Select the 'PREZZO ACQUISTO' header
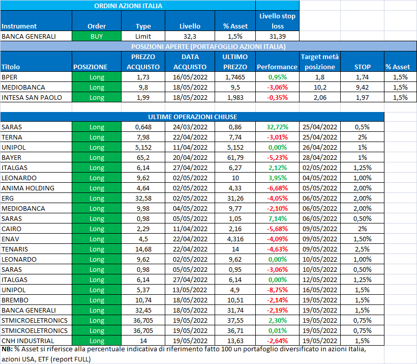The height and width of the screenshot is (364, 417). [143, 62]
